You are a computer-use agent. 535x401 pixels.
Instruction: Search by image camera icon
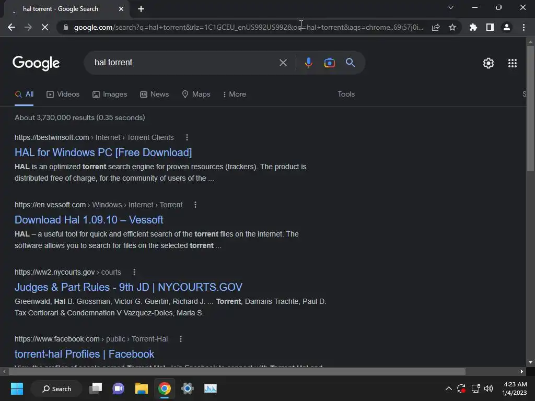329,63
